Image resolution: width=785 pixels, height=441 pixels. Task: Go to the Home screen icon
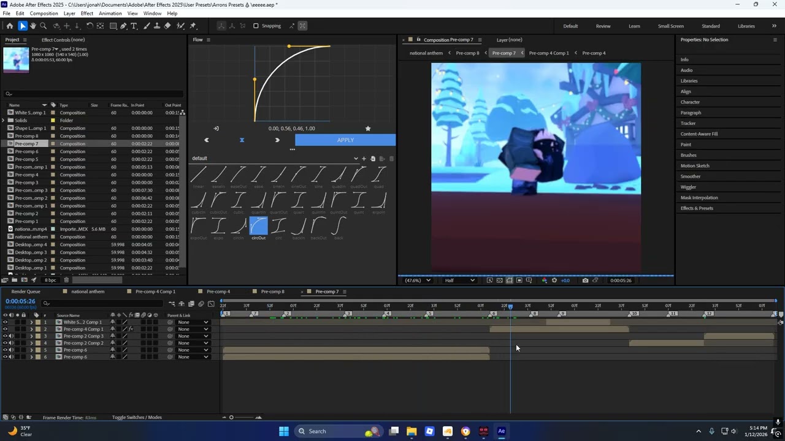click(10, 26)
